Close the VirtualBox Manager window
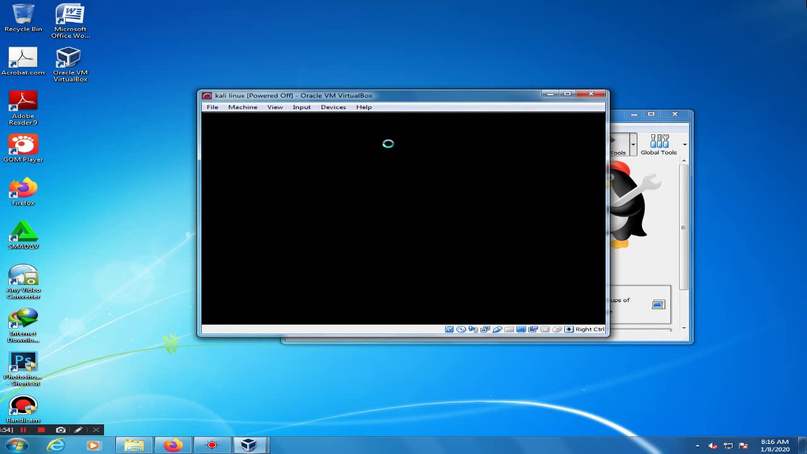The height and width of the screenshot is (454, 807). click(675, 114)
